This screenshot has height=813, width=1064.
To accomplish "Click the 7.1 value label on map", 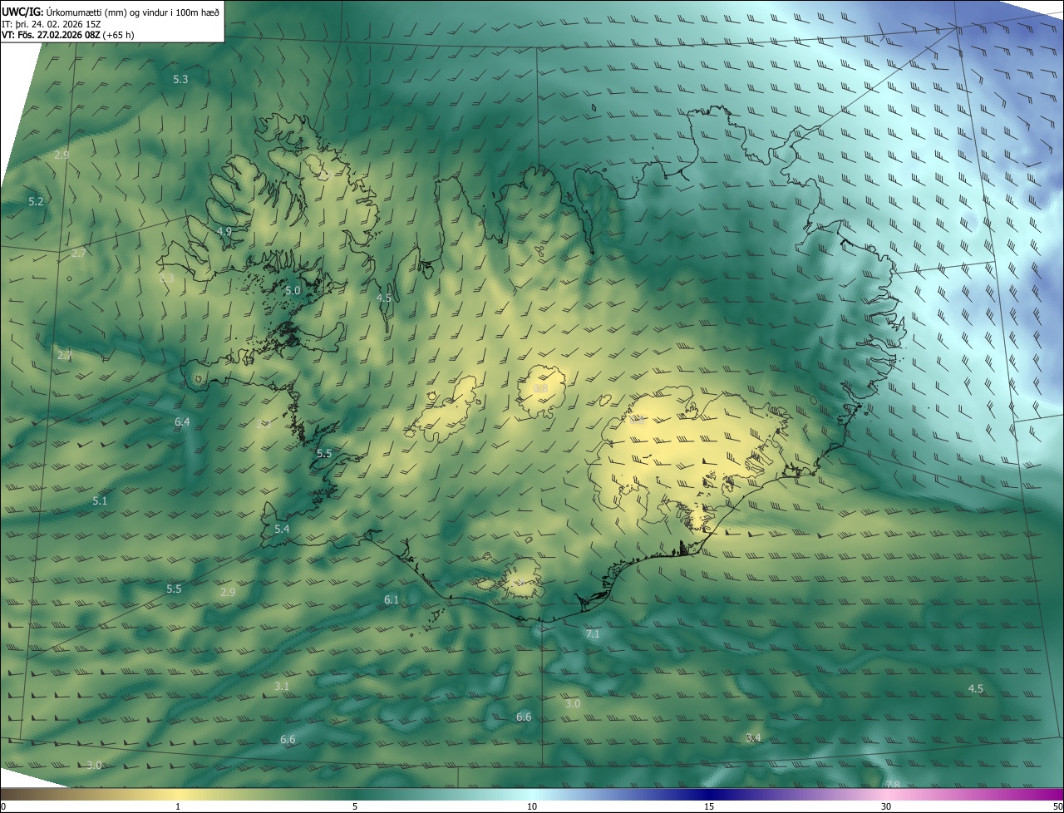I will click(593, 633).
